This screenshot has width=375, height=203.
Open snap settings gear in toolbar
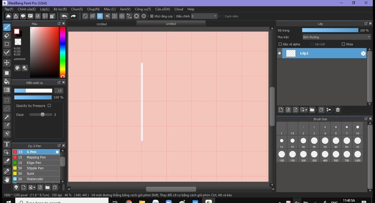point(144,16)
